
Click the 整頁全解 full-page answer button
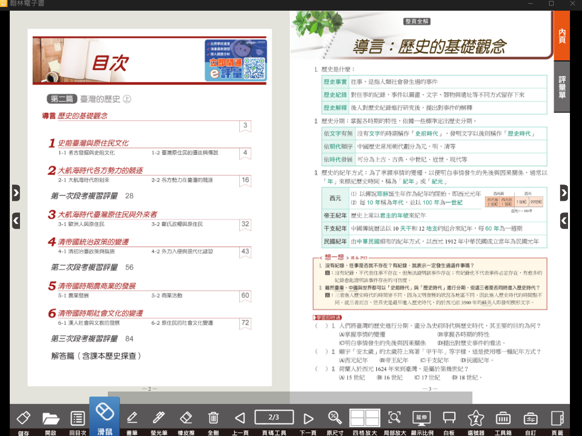pos(417,21)
